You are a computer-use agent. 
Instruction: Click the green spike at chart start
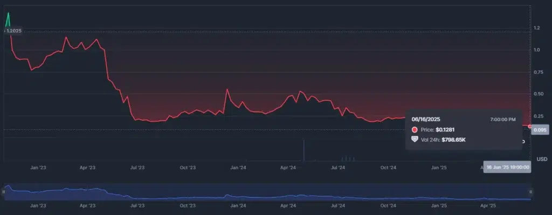(8, 19)
